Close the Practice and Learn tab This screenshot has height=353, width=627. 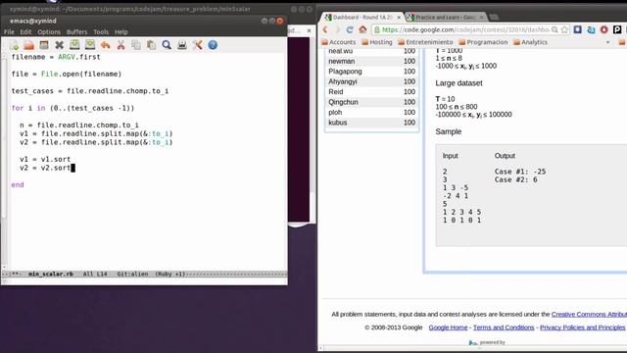(x=481, y=18)
